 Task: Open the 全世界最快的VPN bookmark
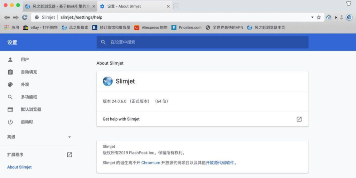coord(224,27)
